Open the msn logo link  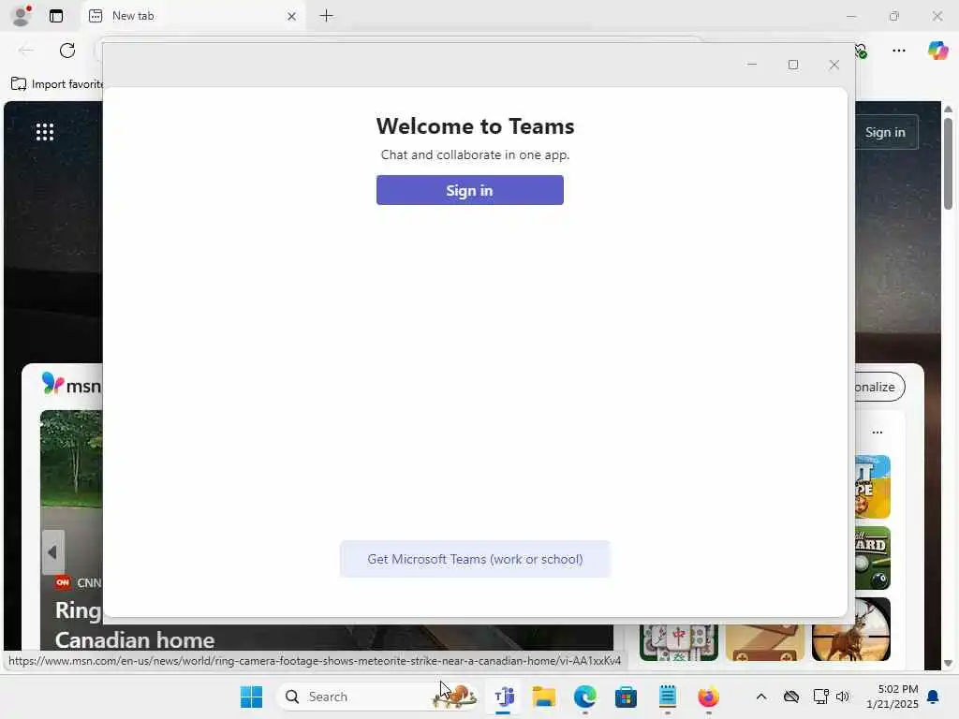71,385
